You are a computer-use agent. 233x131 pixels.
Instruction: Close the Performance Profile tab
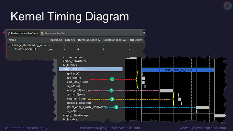(38, 33)
